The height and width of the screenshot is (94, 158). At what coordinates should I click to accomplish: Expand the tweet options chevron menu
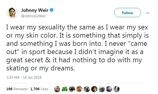(148, 13)
